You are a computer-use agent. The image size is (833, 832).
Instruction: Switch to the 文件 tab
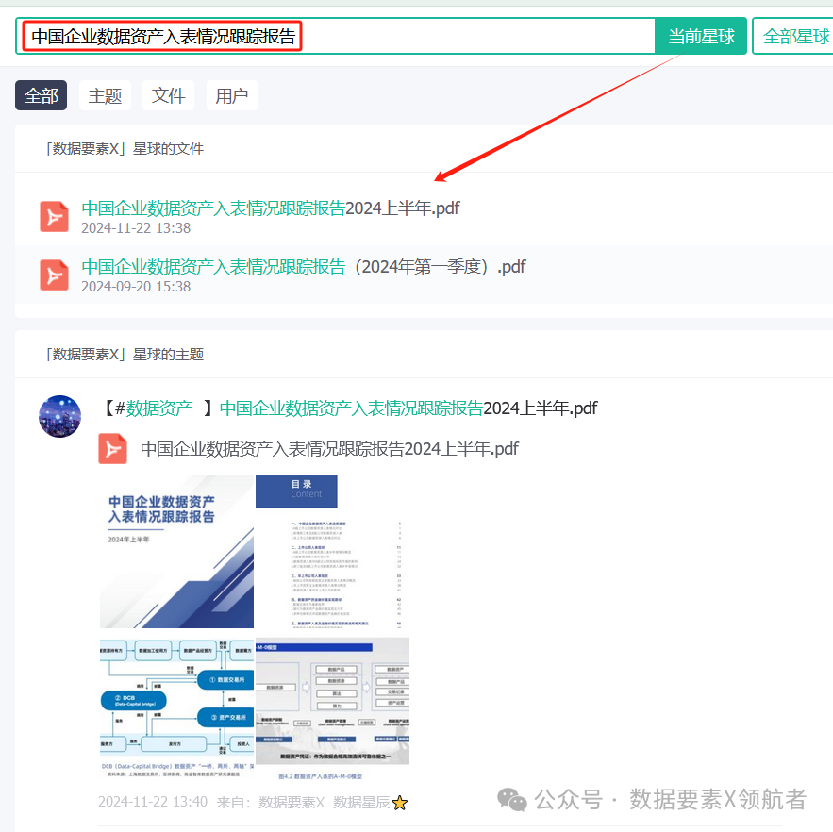tap(169, 95)
